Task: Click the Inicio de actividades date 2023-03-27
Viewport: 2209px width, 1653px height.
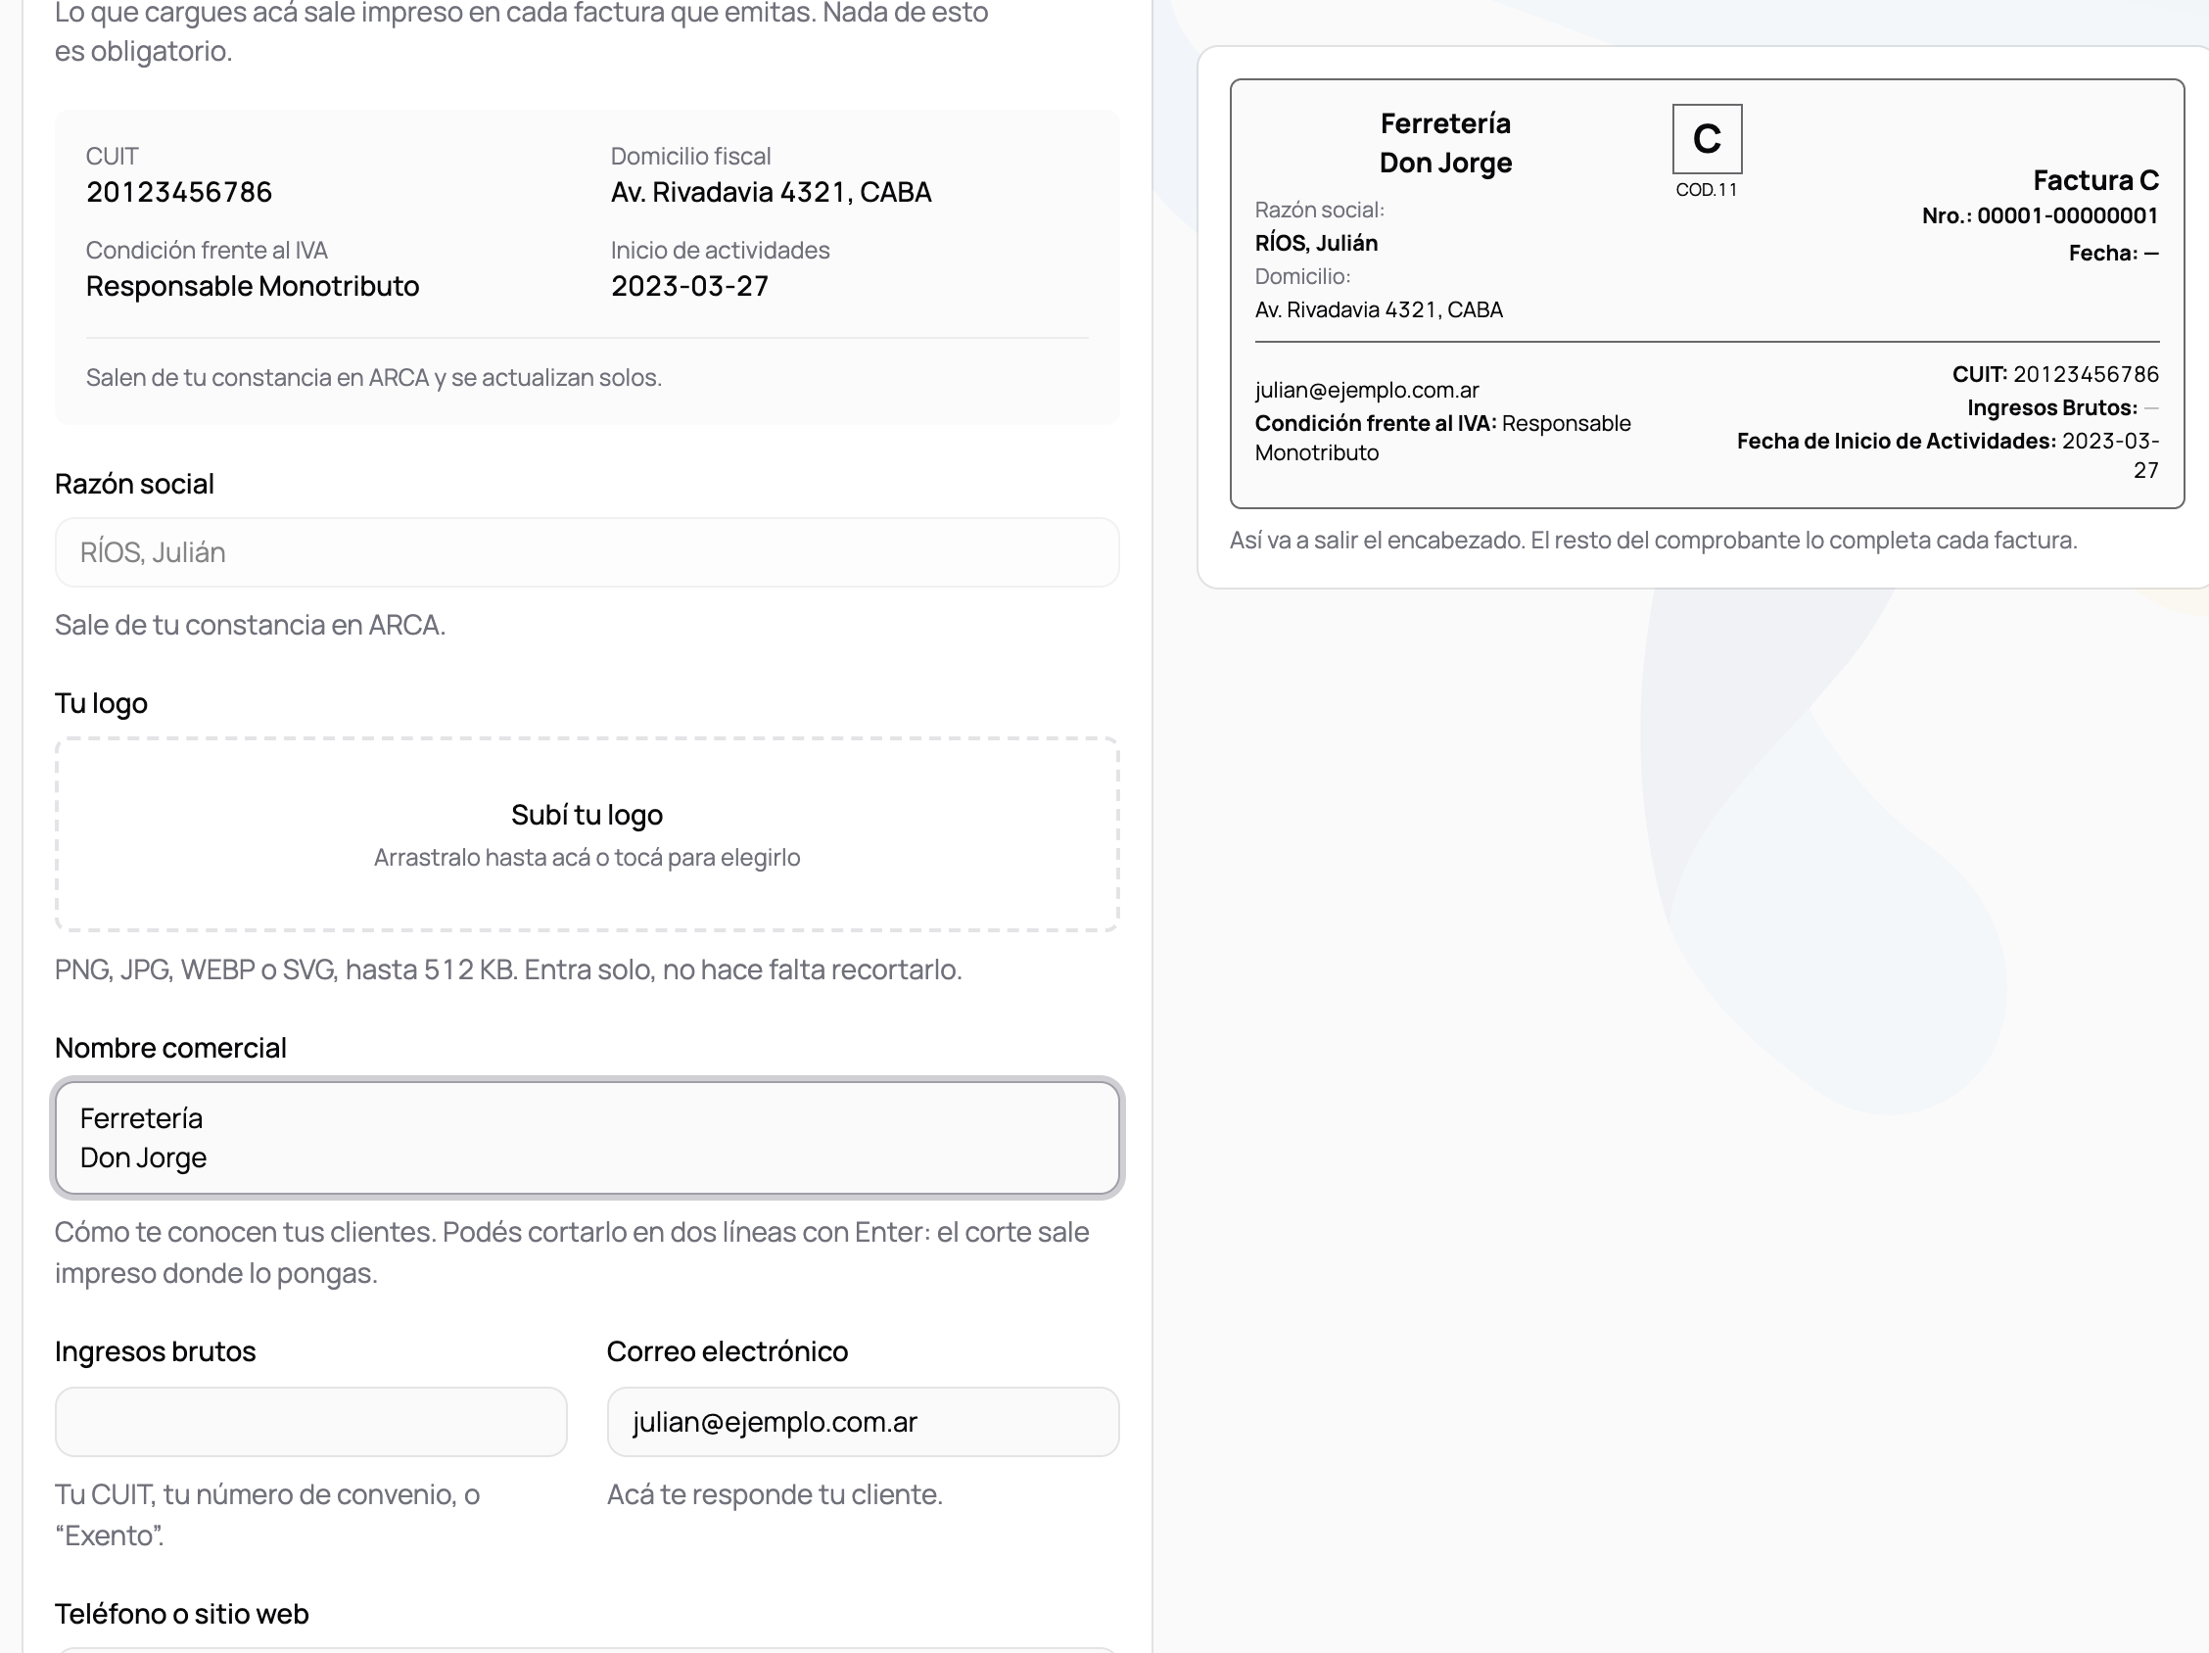Action: tap(690, 286)
